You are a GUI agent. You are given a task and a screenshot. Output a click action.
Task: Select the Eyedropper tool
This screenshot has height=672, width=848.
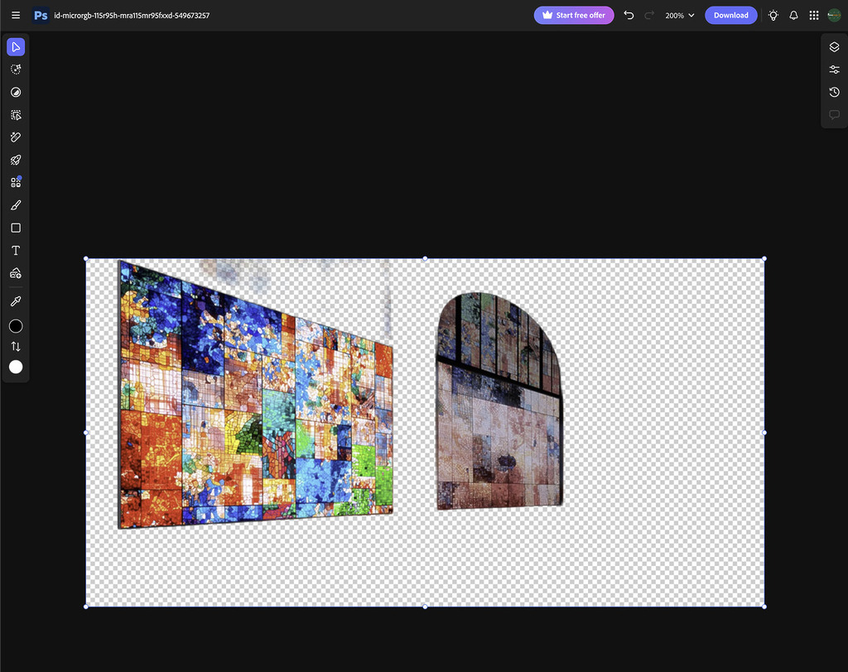(x=16, y=301)
